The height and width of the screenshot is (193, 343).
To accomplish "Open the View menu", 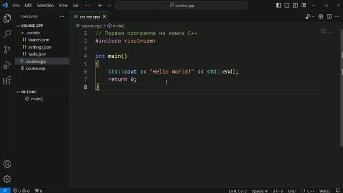I will [63, 5].
